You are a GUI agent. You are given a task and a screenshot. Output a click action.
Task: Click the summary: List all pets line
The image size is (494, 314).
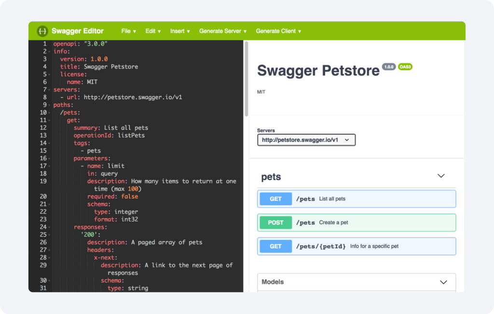click(111, 128)
